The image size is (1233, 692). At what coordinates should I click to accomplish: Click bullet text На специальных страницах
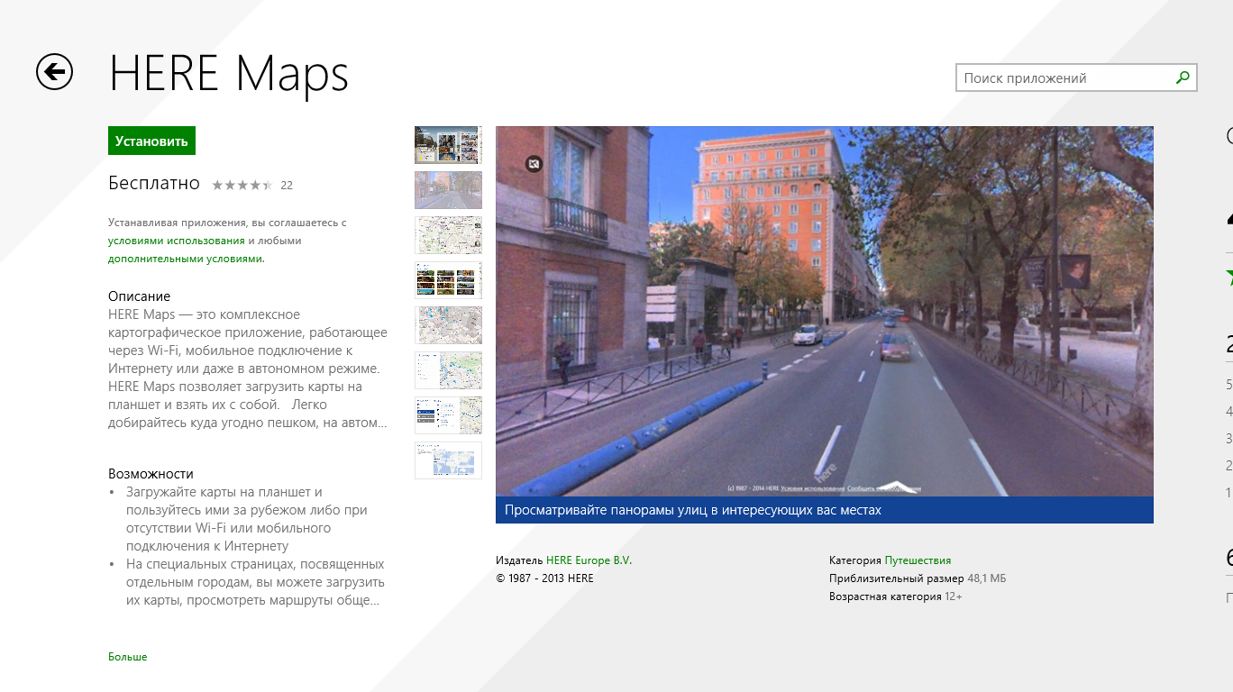[x=255, y=582]
